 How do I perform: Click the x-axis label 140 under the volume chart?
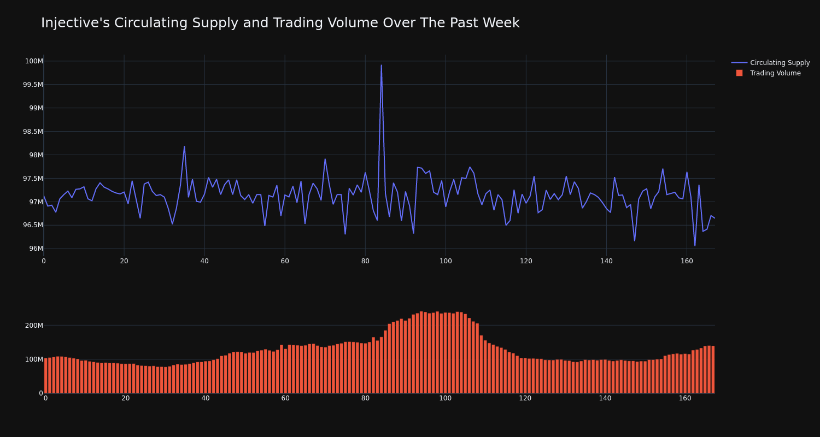(x=605, y=398)
